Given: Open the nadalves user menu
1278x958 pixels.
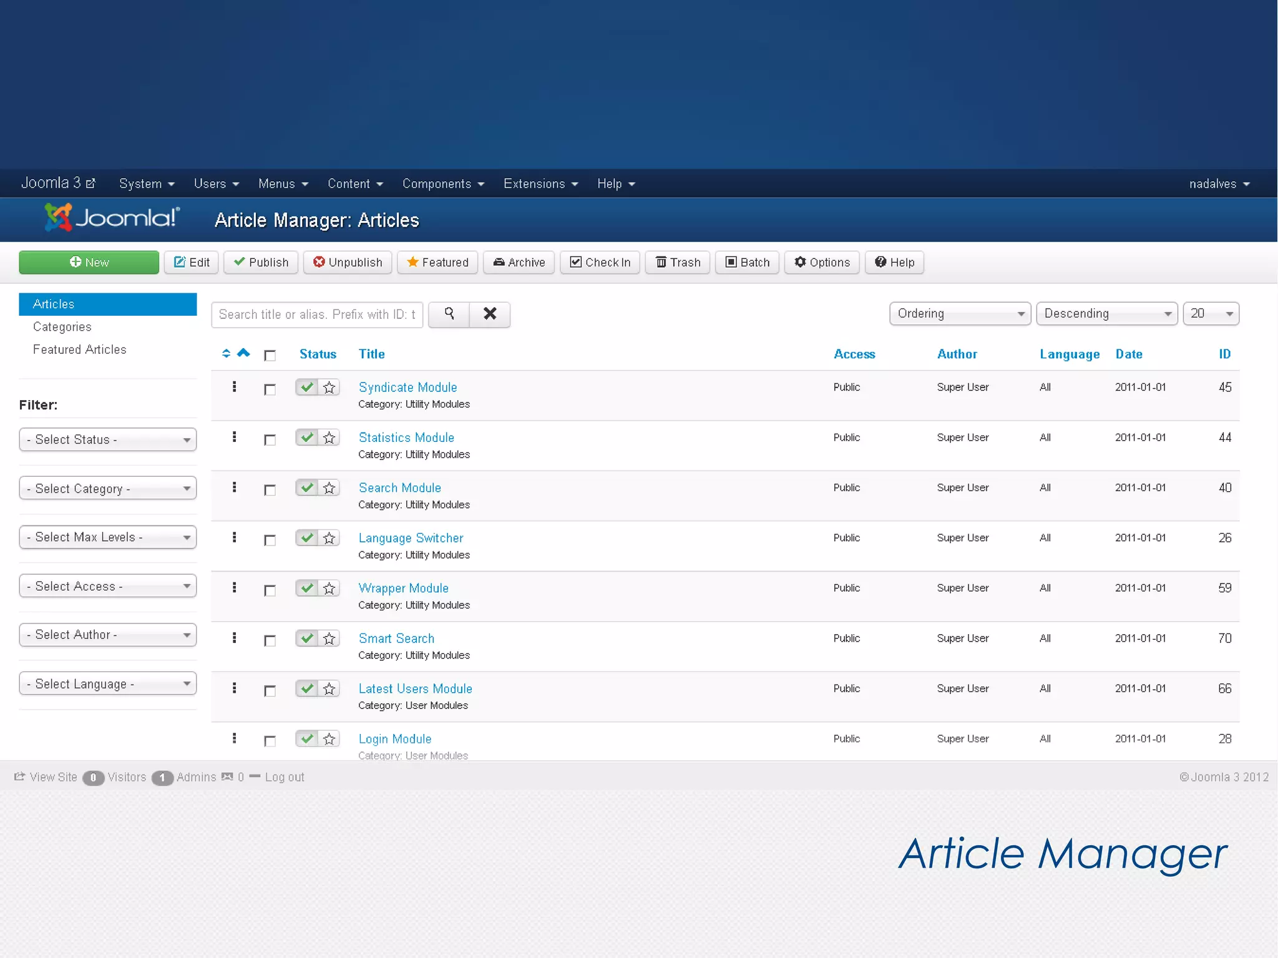Looking at the screenshot, I should (x=1219, y=183).
